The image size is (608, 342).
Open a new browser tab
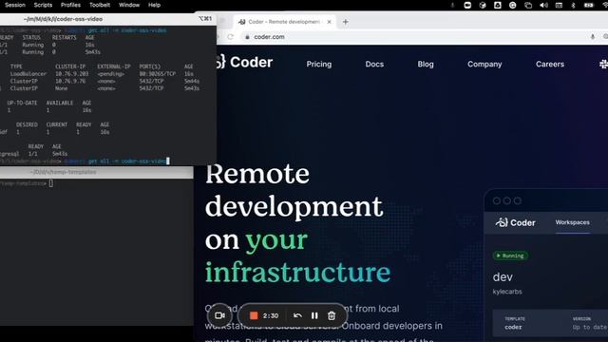[x=345, y=22]
